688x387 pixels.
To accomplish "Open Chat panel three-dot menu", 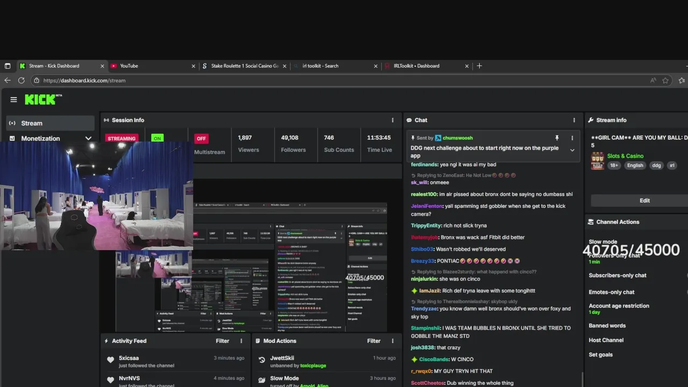I will (x=574, y=120).
